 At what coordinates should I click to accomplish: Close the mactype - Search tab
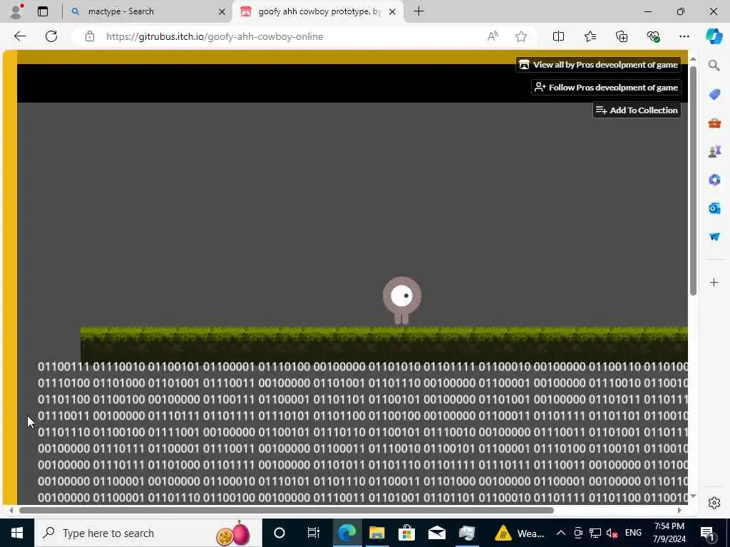[x=222, y=11]
